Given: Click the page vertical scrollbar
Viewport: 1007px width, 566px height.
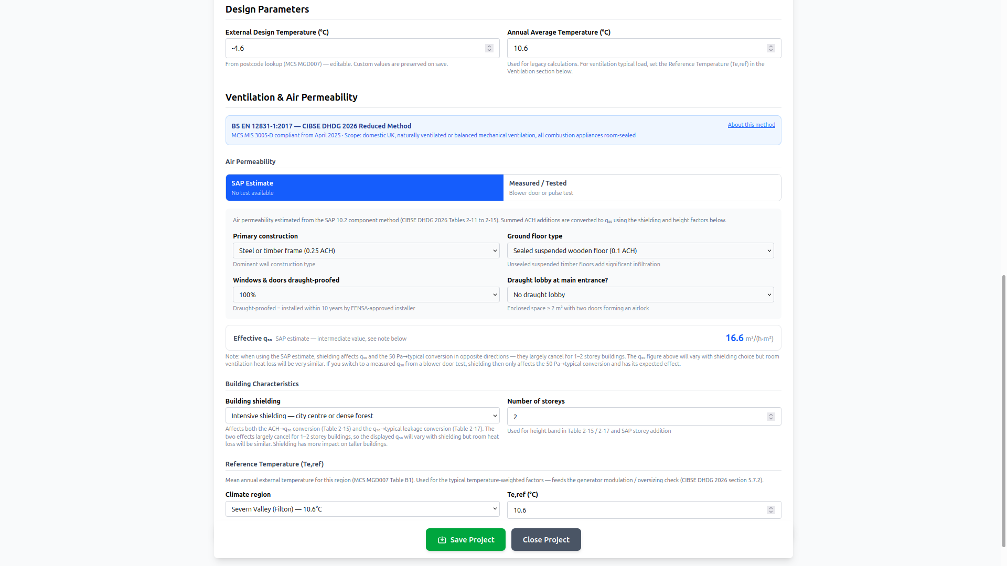Looking at the screenshot, I should [x=1004, y=409].
